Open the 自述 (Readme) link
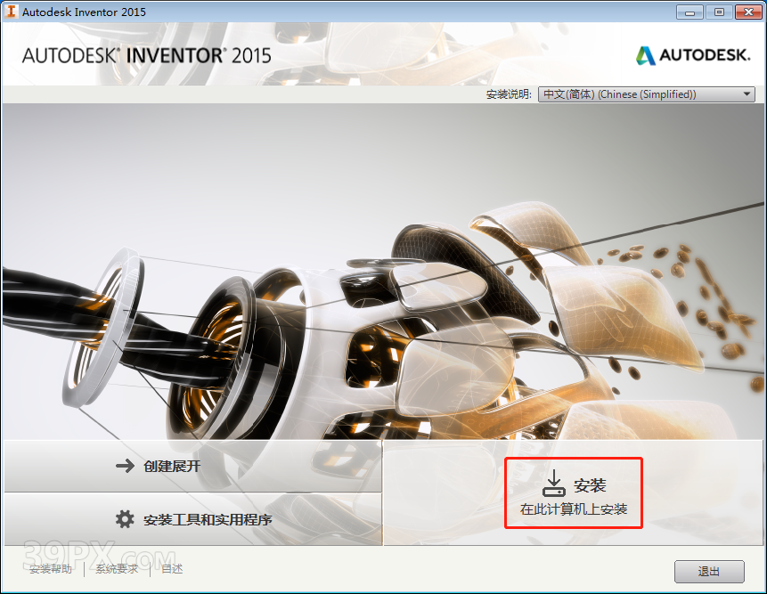 [x=170, y=569]
